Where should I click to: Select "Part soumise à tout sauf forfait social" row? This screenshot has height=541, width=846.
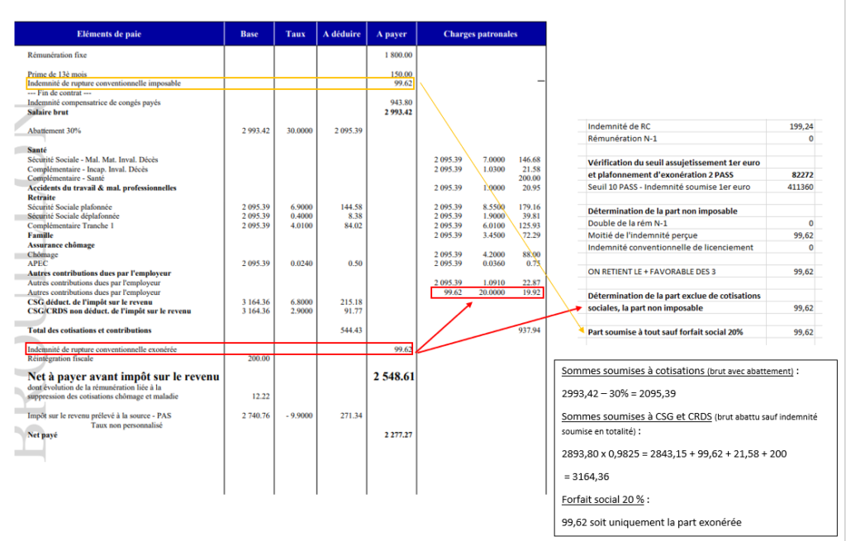[x=701, y=332]
